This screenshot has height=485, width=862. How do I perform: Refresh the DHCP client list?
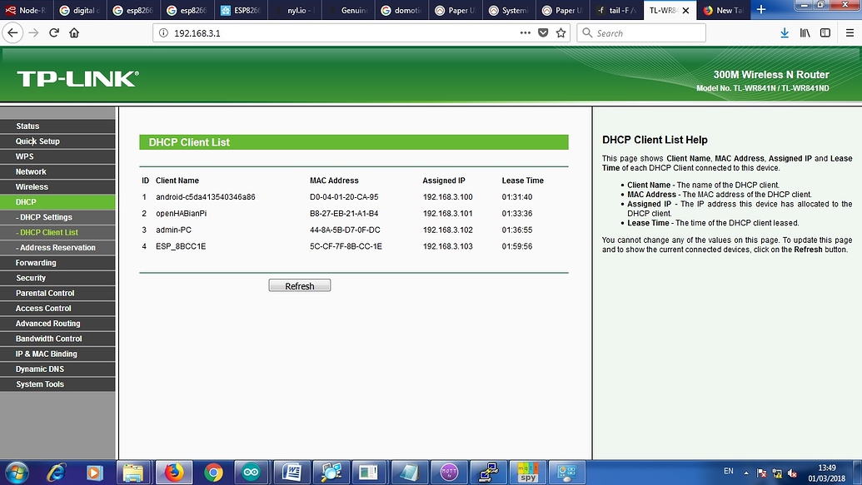(x=299, y=285)
